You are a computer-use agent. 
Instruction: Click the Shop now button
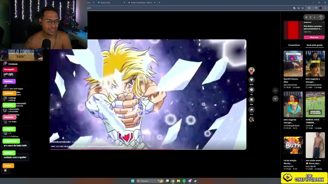(x=314, y=37)
